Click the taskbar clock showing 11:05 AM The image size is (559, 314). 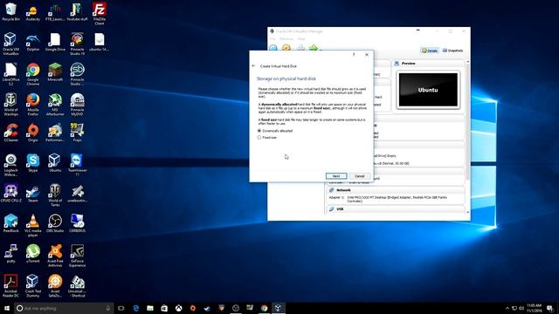[534, 308]
